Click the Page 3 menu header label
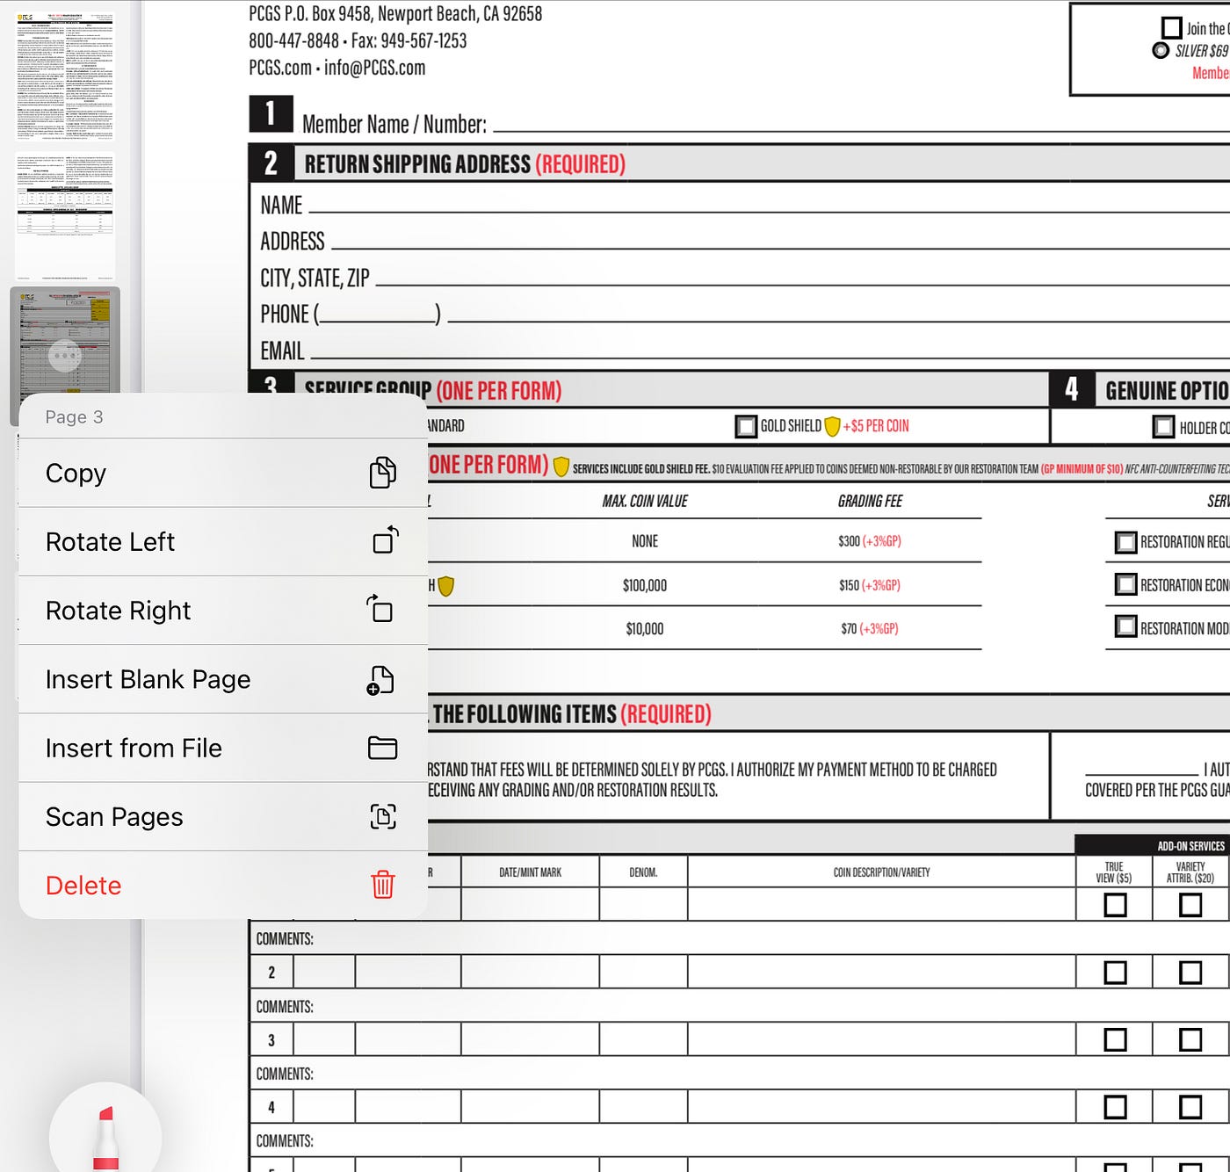1230x1172 pixels. click(x=75, y=416)
